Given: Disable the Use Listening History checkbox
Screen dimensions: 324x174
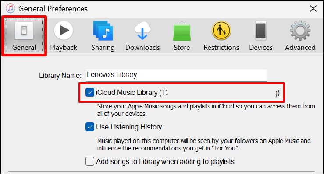Looking at the screenshot, I should click(90, 127).
